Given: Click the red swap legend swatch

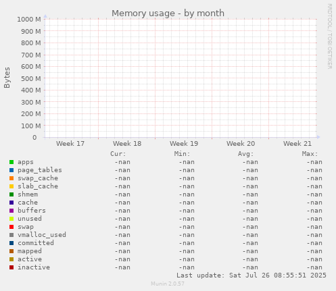Looking at the screenshot, I should click(11, 227).
